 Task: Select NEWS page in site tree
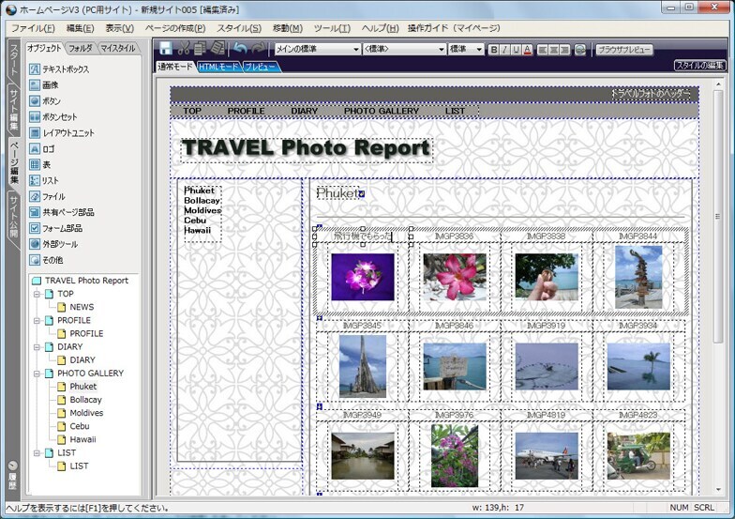[x=82, y=307]
